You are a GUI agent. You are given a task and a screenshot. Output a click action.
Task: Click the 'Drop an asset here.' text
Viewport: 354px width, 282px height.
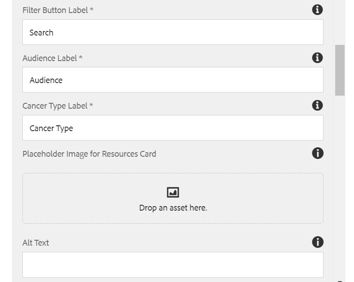tap(173, 208)
